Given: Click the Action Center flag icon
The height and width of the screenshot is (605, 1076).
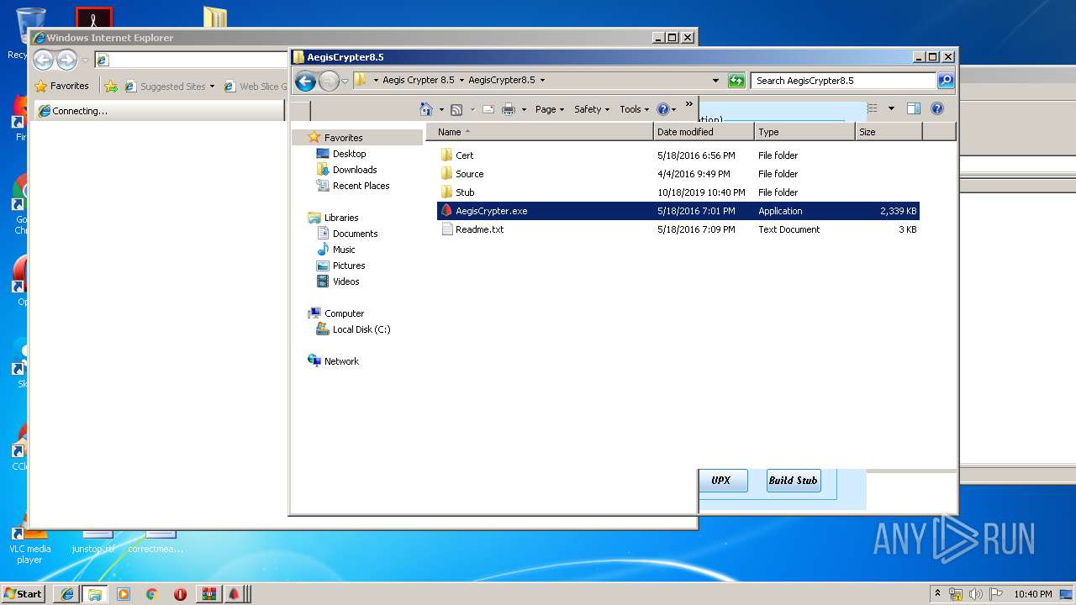Looking at the screenshot, I should (995, 594).
